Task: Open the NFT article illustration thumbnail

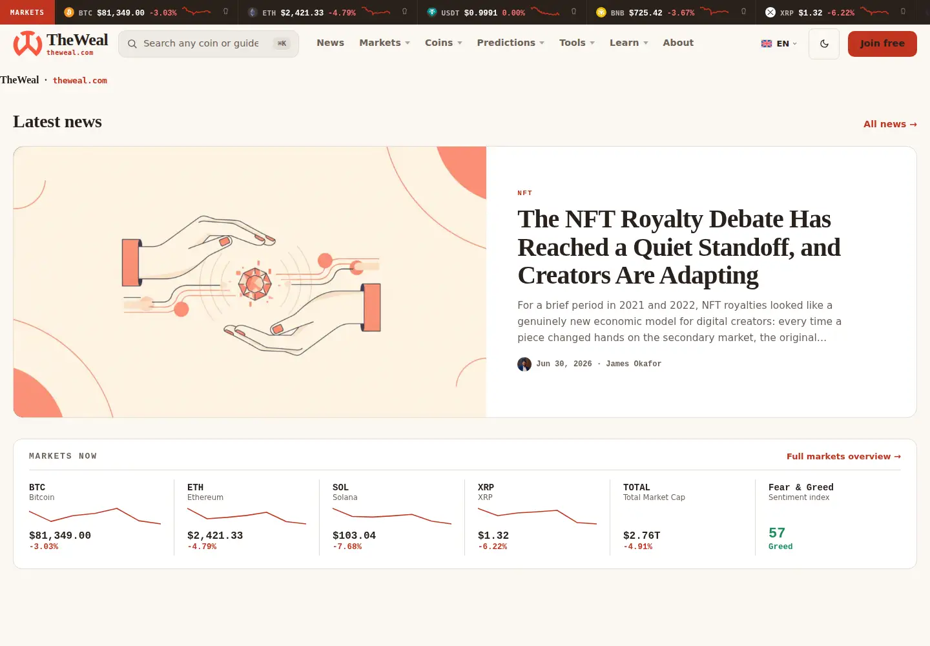Action: 250,282
